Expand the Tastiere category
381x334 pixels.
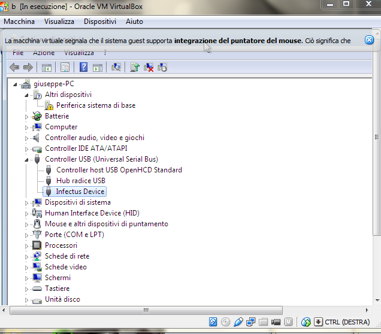click(x=26, y=289)
